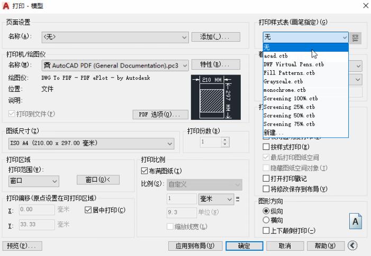Click the portrait orientation page icon

355,221
